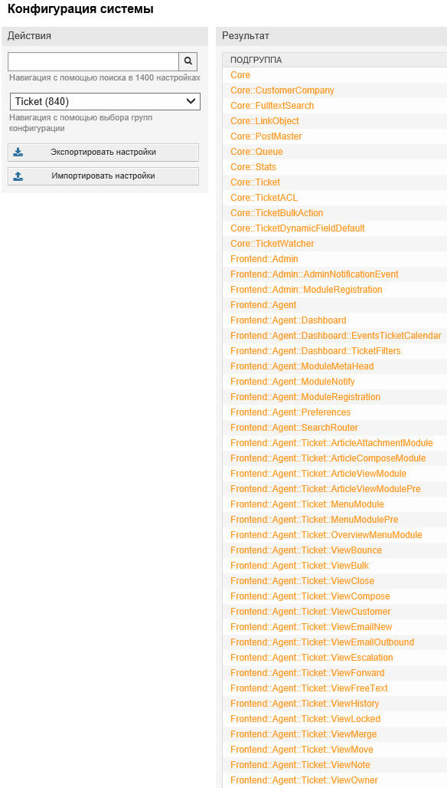The height and width of the screenshot is (788, 447).
Task: Click the export download arrow icon
Action: tap(18, 152)
